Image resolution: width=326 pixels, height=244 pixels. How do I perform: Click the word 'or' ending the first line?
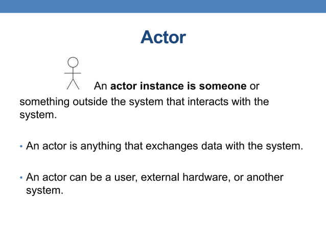[x=254, y=86]
